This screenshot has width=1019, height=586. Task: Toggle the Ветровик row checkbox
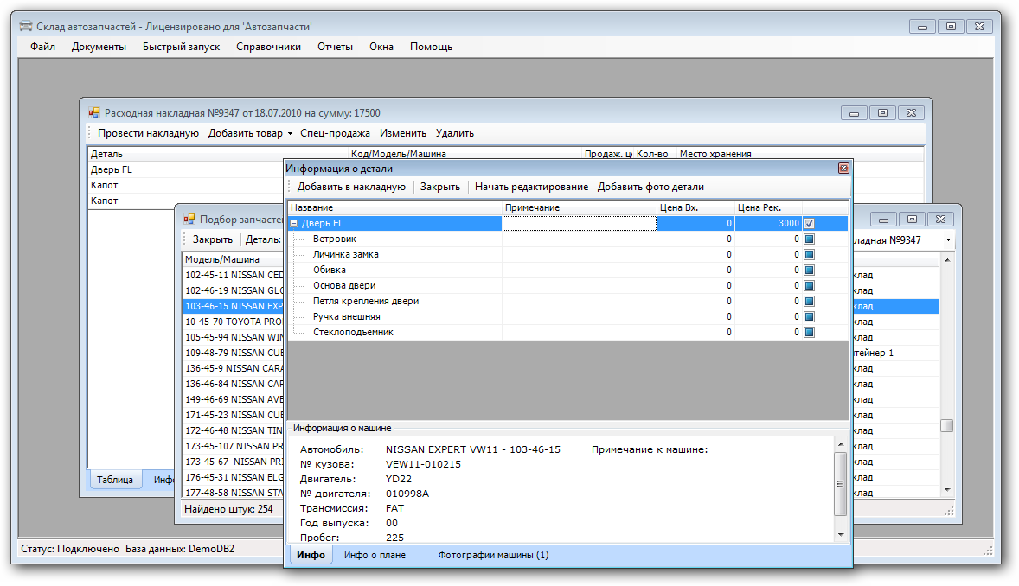tap(809, 239)
